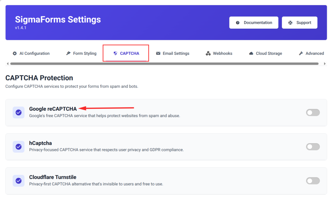
Task: Click the 'Configure CAPTCHA services' description text
Action: click(72, 86)
